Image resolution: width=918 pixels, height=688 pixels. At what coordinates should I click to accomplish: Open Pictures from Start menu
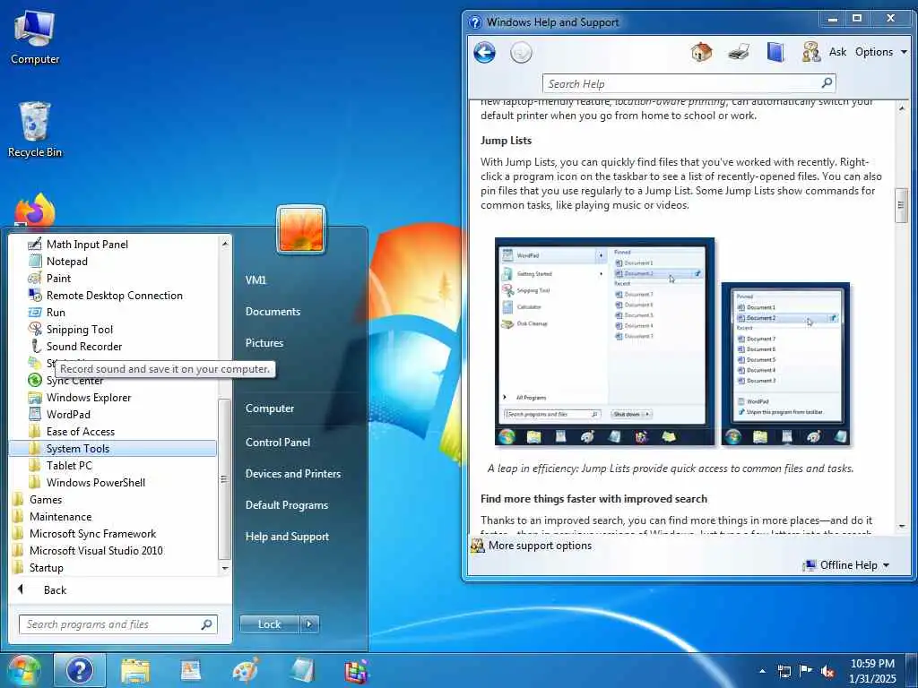point(264,343)
